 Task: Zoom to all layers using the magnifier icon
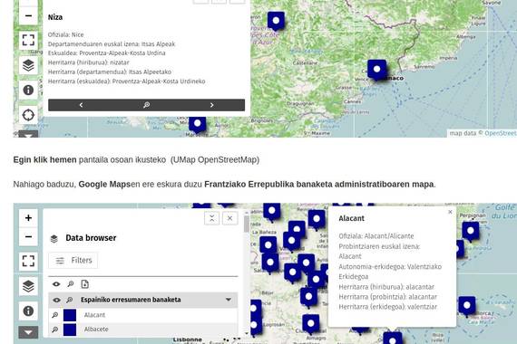70,284
